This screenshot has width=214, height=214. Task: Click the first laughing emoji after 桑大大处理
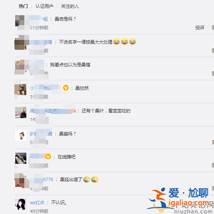point(116,42)
